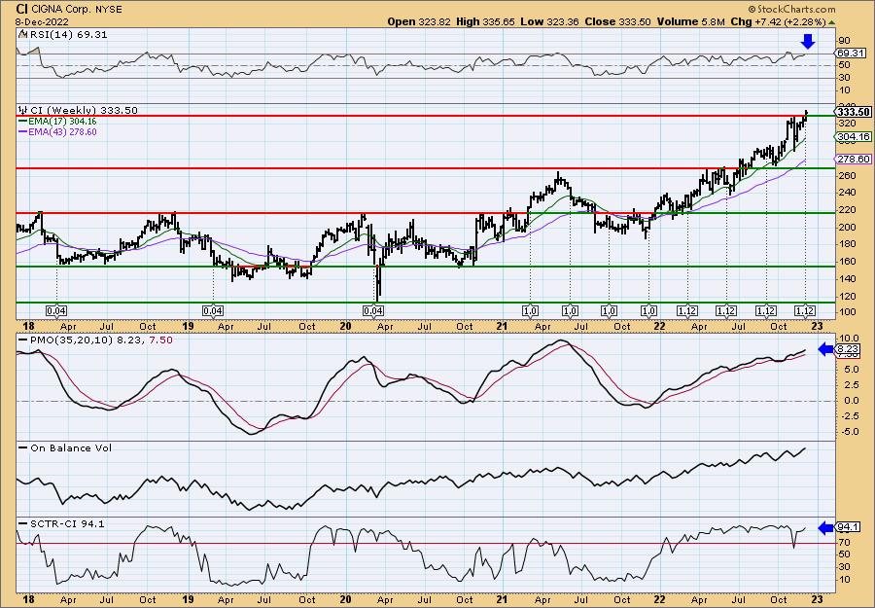Click the 304.16 EMA tag on the right axis
This screenshot has width=875, height=608.
[x=852, y=137]
